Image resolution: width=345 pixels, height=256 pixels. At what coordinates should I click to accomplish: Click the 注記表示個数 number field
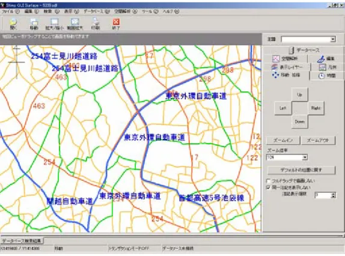(x=323, y=195)
